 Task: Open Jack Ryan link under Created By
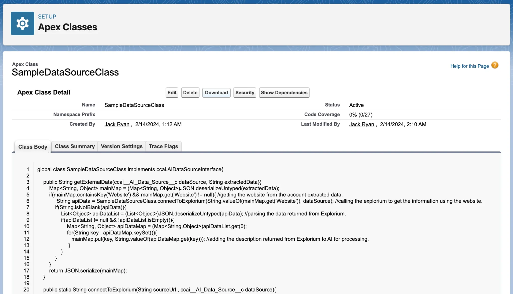[117, 124]
